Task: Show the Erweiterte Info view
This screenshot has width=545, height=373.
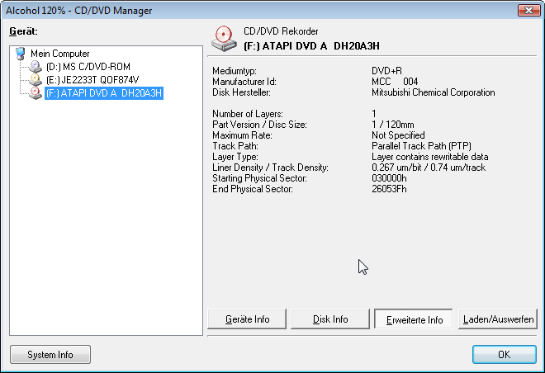Action: click(x=413, y=319)
